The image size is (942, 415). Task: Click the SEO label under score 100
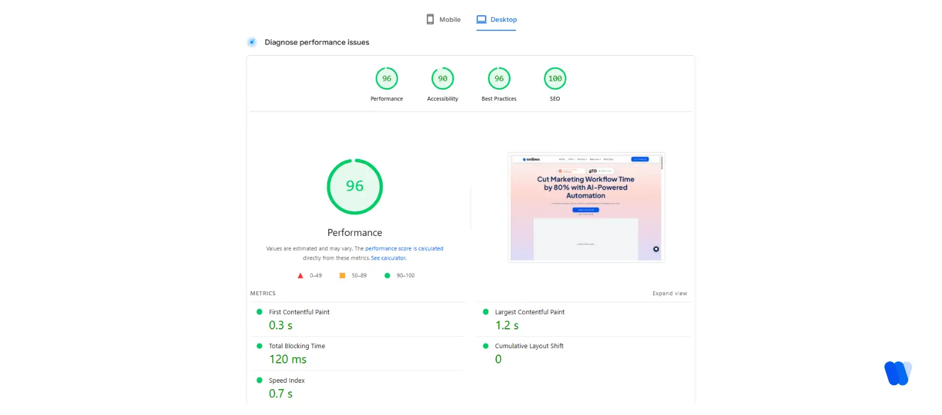coord(555,99)
